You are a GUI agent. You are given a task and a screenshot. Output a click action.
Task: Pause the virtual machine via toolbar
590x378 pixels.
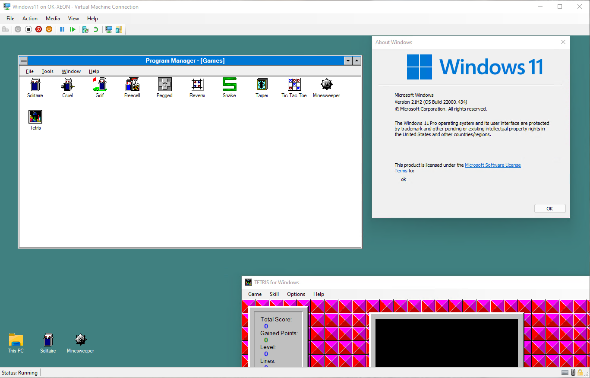pyautogui.click(x=62, y=29)
